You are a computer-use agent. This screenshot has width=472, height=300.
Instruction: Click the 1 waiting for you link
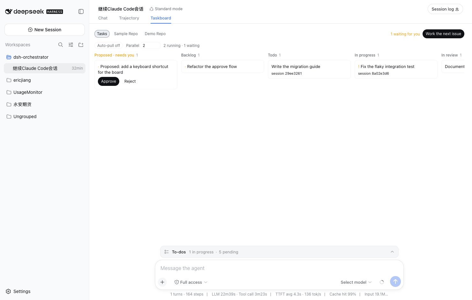pos(405,34)
